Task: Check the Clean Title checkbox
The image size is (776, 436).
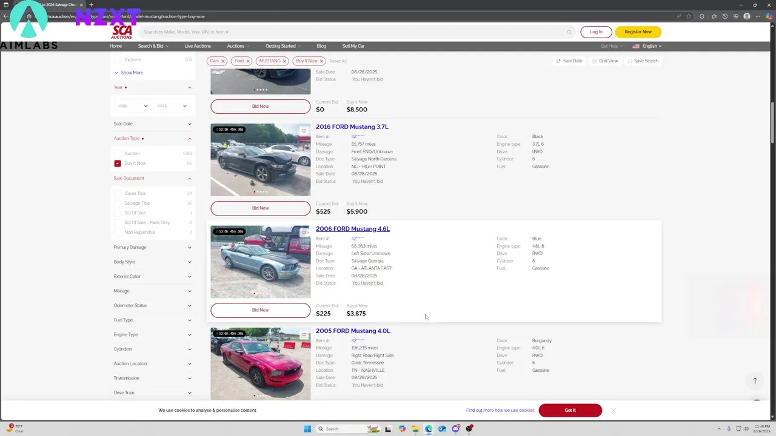Action: (x=118, y=194)
